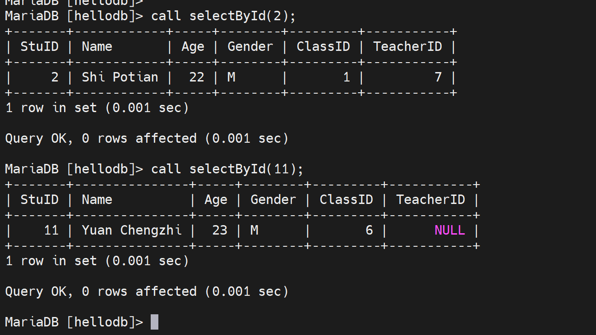
Task: Click the 'call selectById(11);' command text
Action: click(x=227, y=169)
